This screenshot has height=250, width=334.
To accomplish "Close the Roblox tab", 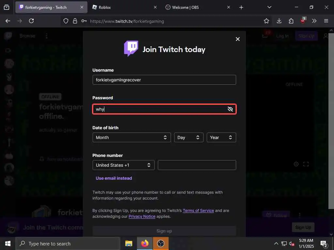I will pyautogui.click(x=155, y=7).
